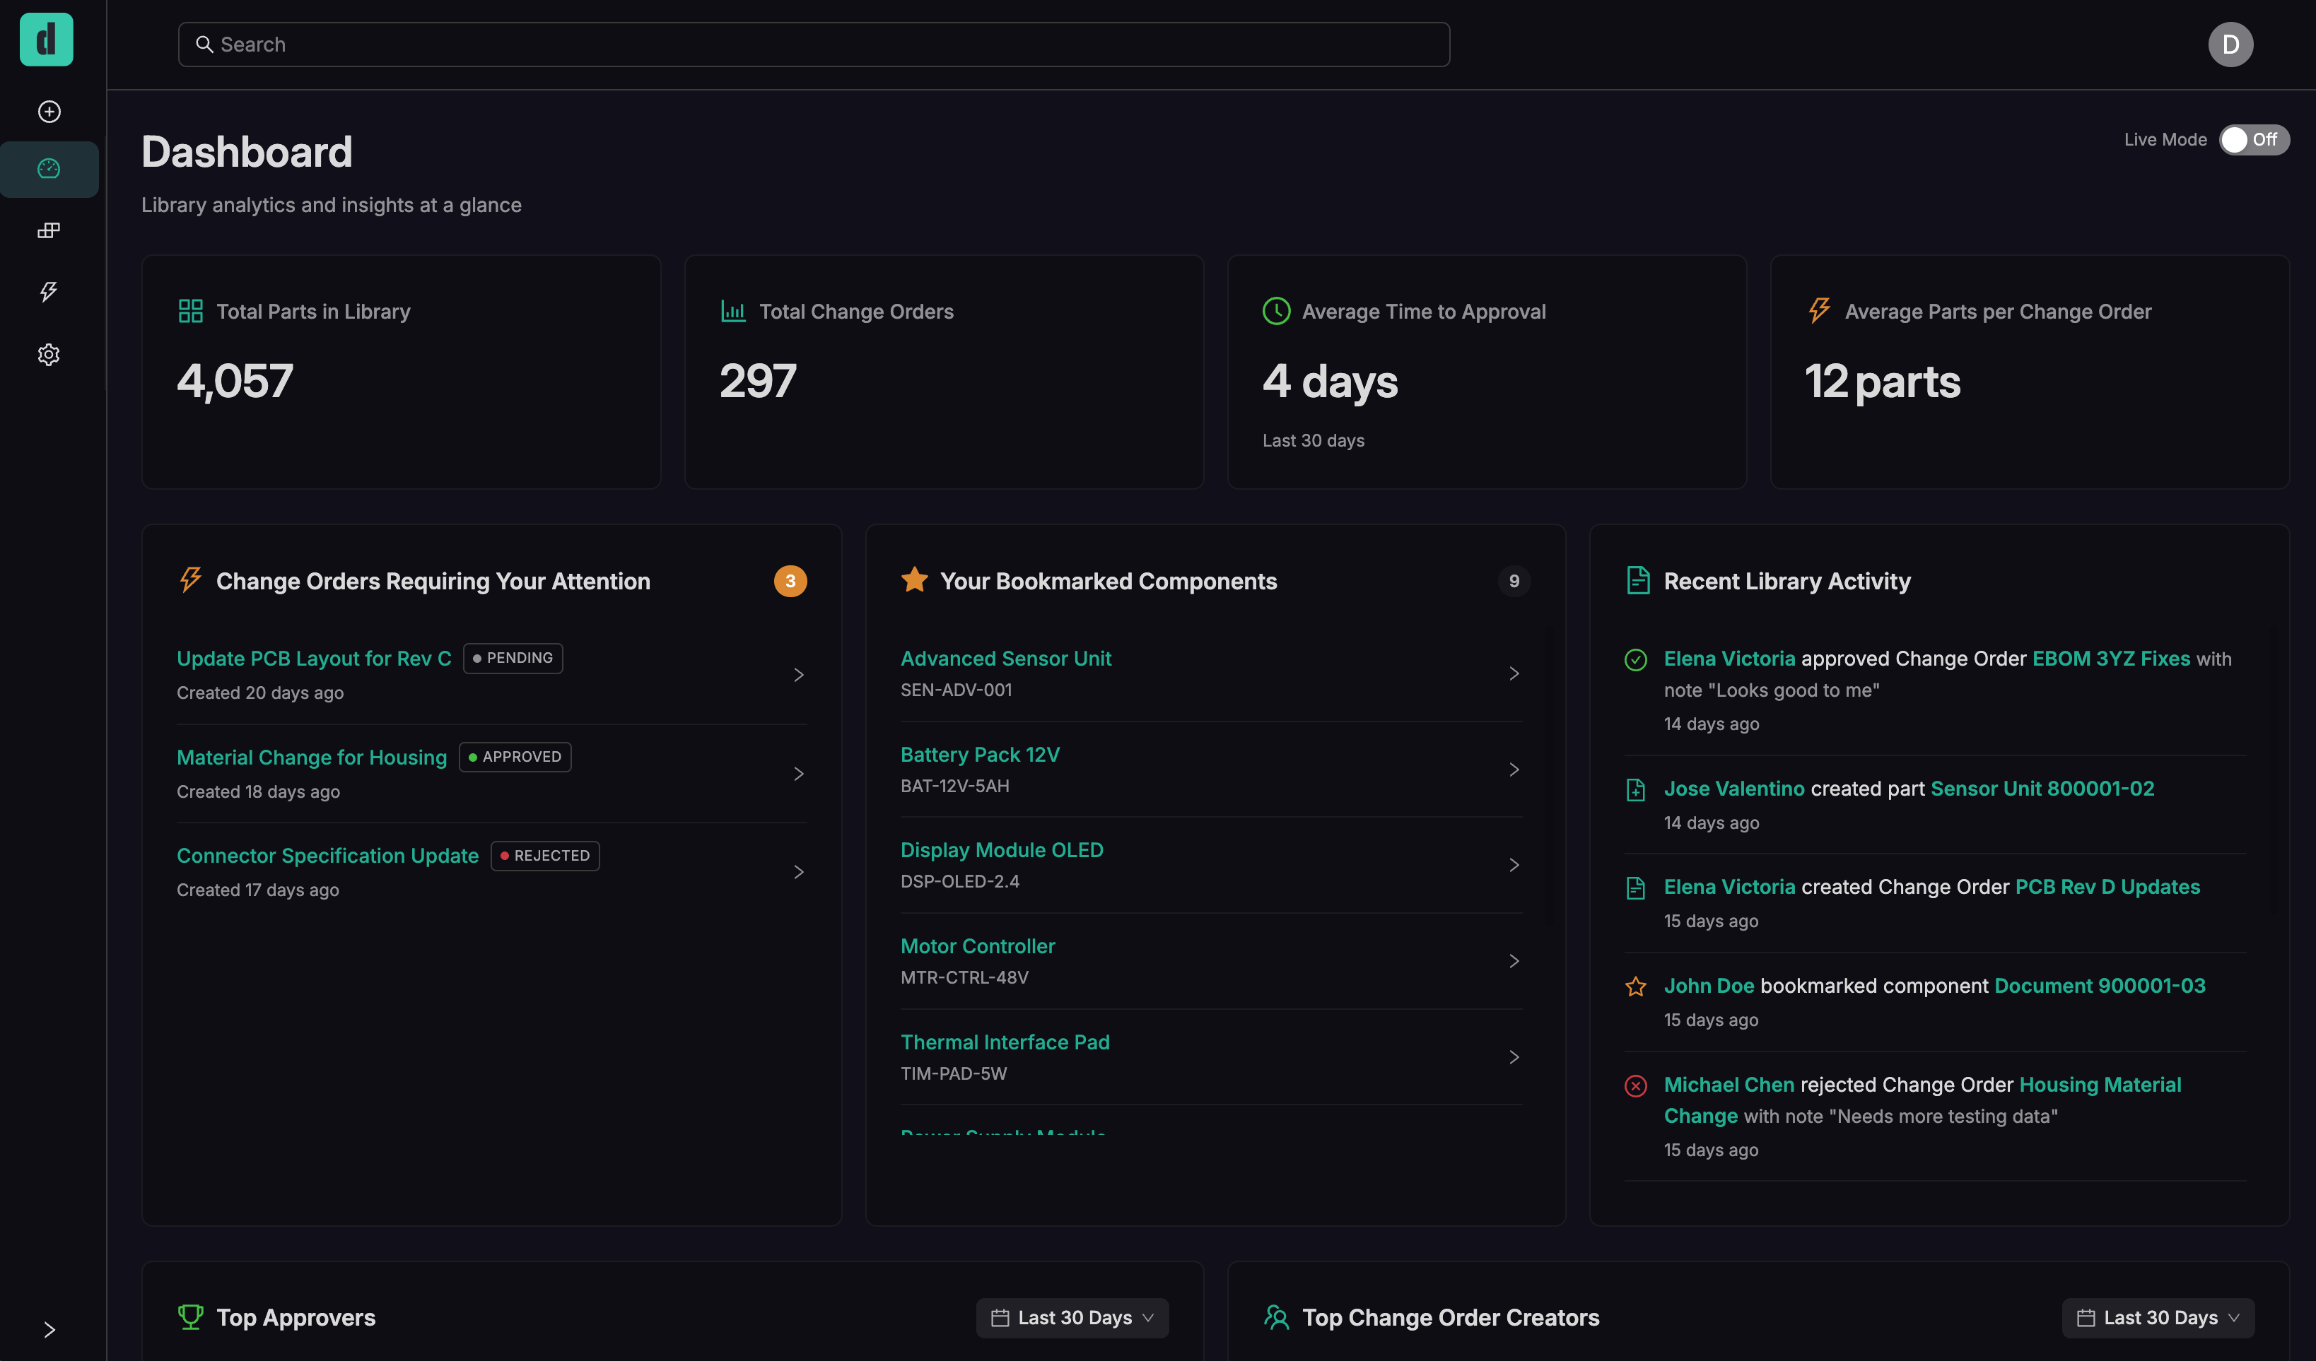
Task: Open the dashboard gauge sidebar icon
Action: click(x=49, y=169)
